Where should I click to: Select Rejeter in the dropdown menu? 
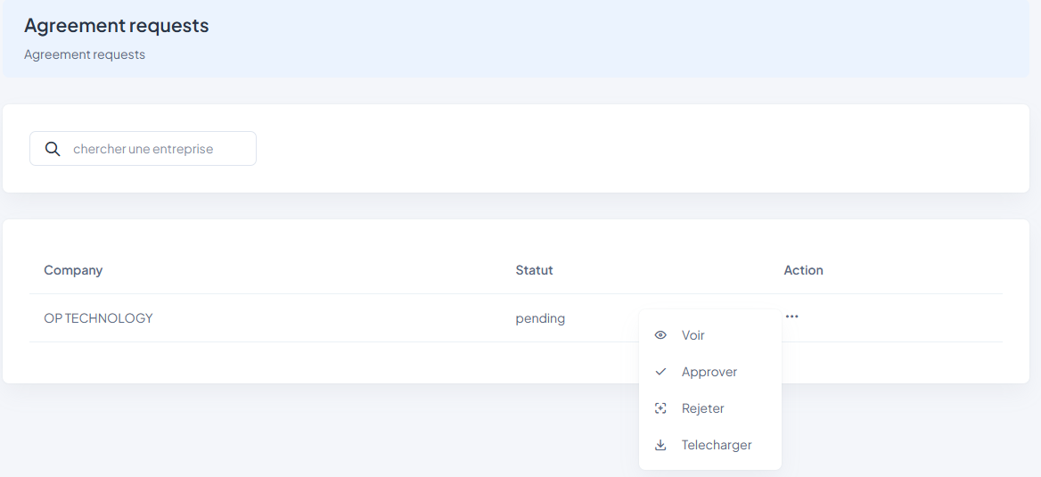click(702, 408)
